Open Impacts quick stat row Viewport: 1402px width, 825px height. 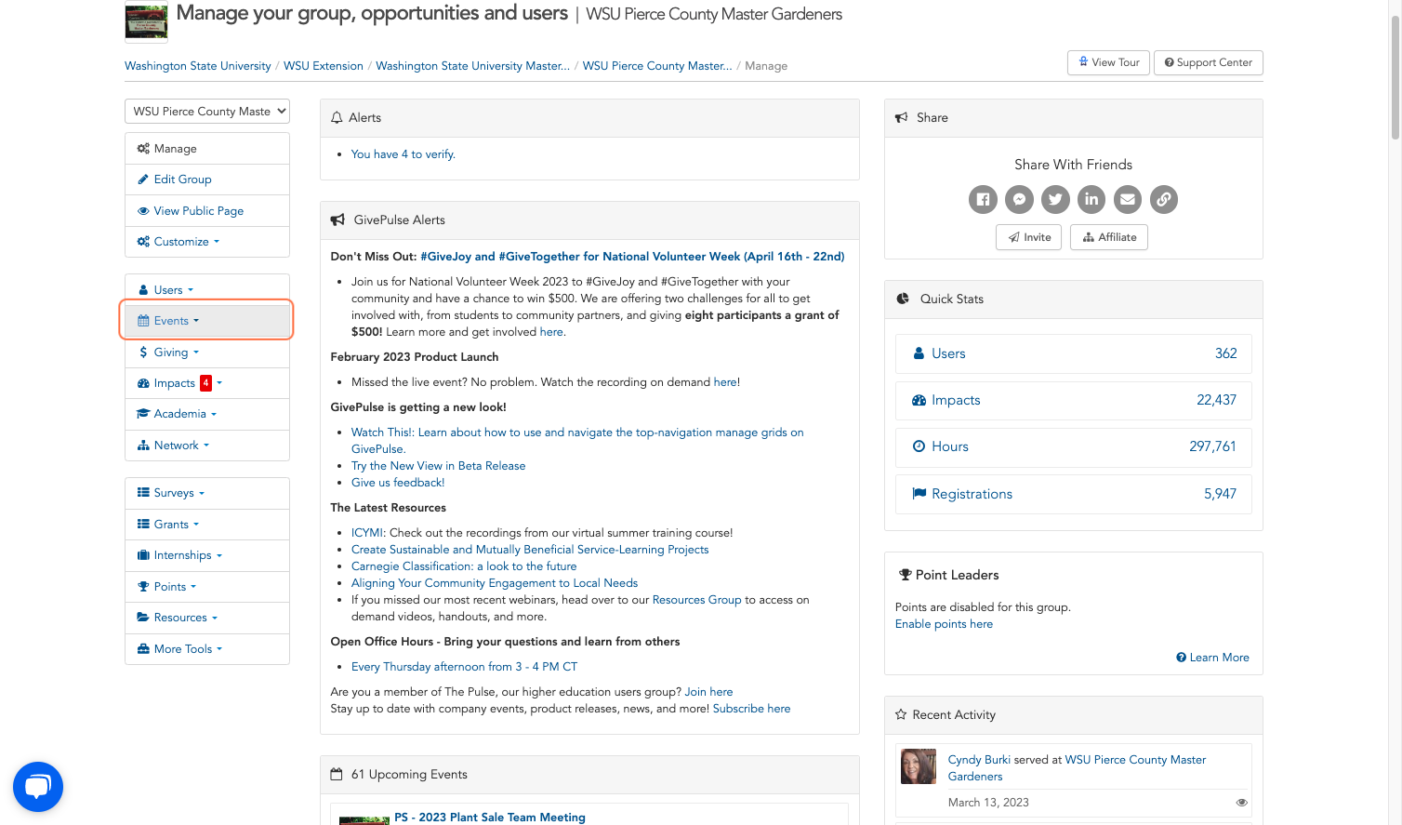click(x=1074, y=400)
